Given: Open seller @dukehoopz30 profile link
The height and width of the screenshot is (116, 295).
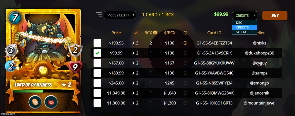Looking at the screenshot, I should 259,53.
